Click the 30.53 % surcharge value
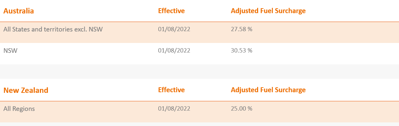 click(242, 51)
